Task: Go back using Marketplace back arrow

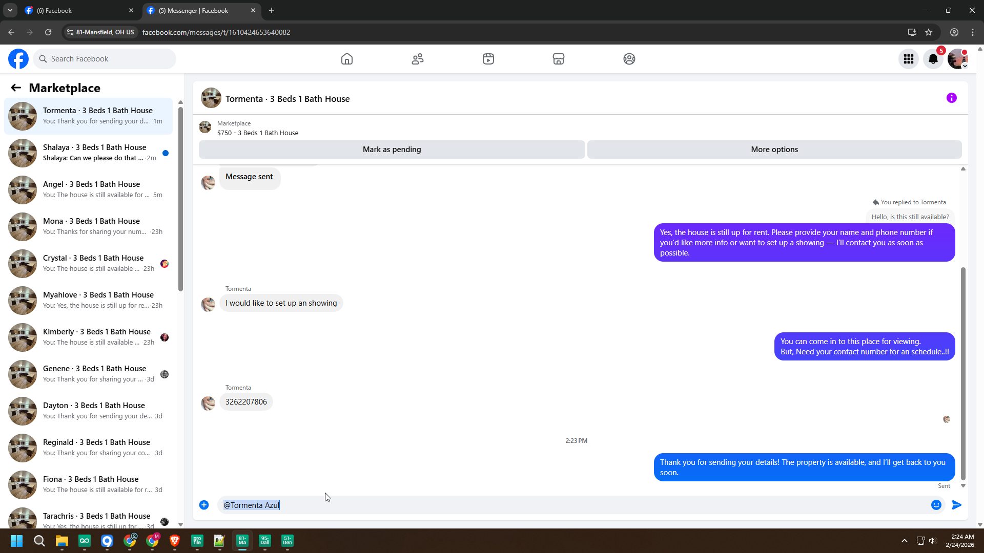Action: [16, 88]
